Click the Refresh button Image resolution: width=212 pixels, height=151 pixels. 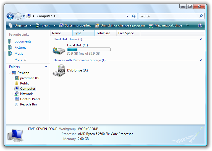134,16
